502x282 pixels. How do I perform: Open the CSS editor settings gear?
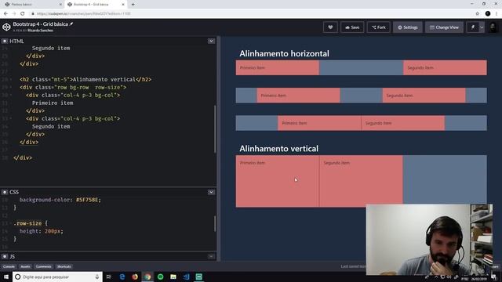(5, 192)
